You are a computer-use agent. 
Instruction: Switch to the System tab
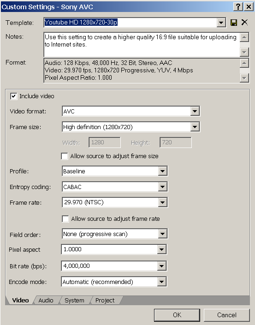74,300
